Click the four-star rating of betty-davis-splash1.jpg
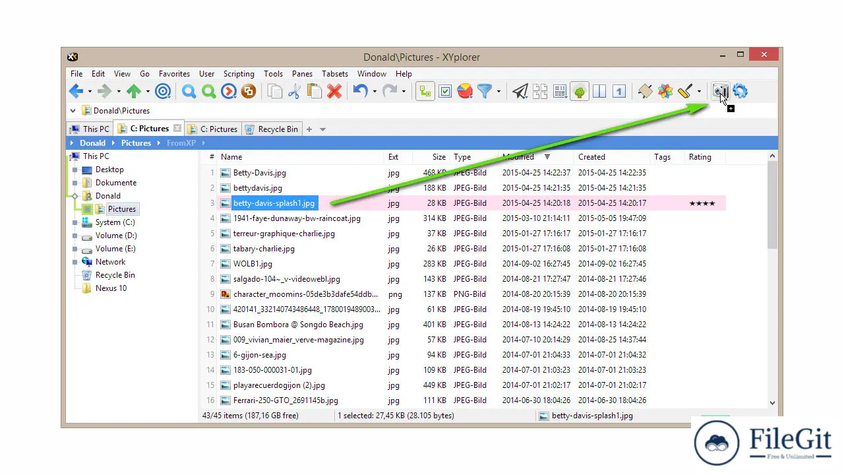This screenshot has width=844, height=475. click(x=702, y=203)
